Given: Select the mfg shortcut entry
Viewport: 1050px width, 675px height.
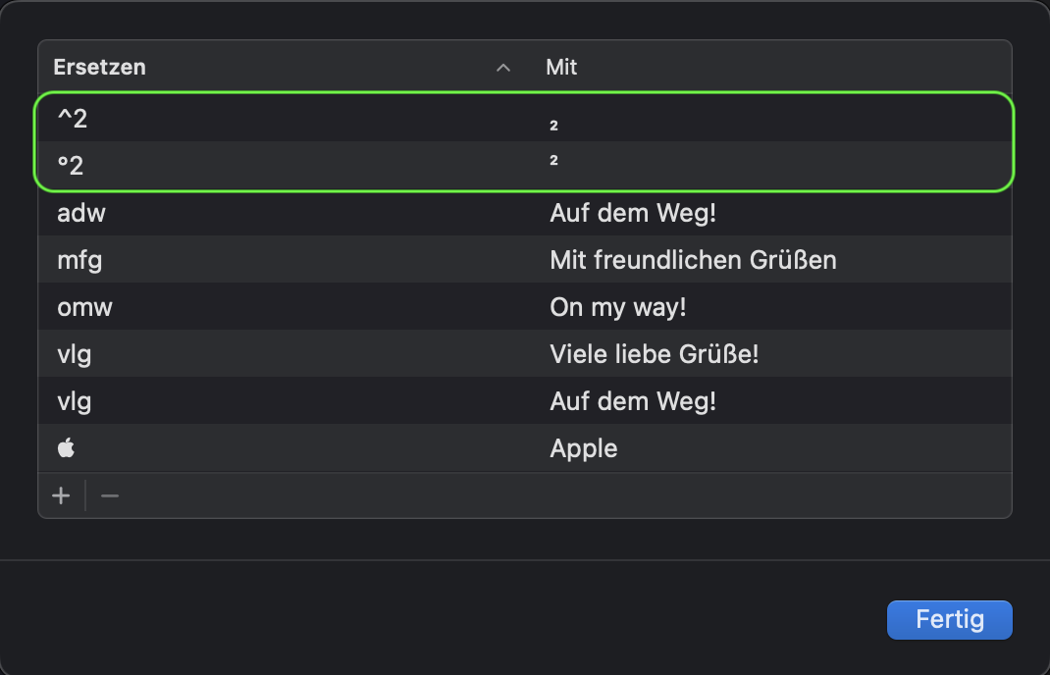Looking at the screenshot, I should (x=80, y=260).
